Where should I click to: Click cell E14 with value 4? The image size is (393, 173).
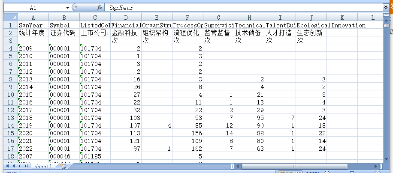tap(157, 125)
